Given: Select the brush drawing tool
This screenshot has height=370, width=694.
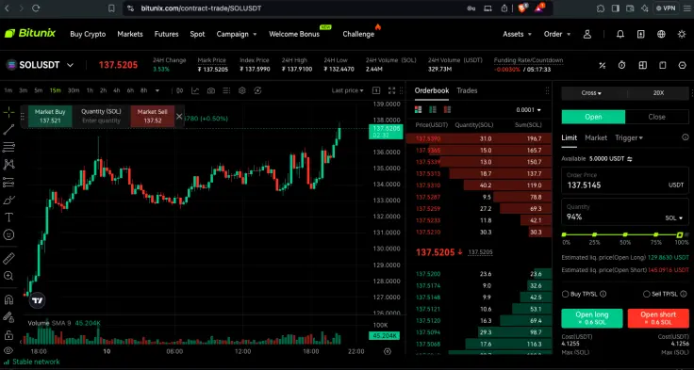Looking at the screenshot, I should (8, 200).
